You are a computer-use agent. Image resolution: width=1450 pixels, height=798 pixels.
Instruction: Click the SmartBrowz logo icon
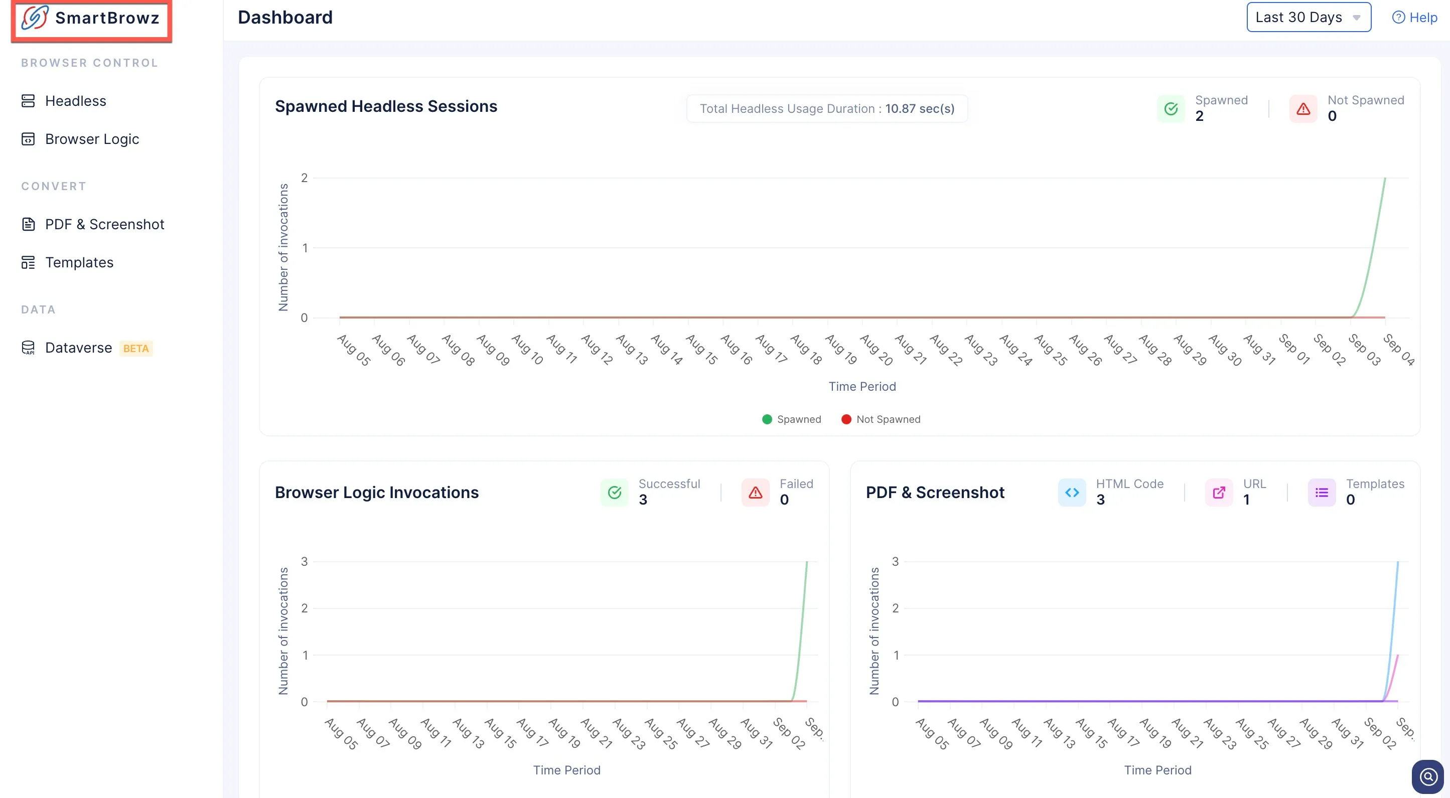(x=34, y=18)
